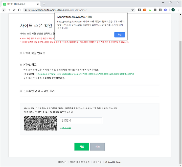
Task: Select the 네이버 웹마스터도구 tab
Action: [21, 4]
